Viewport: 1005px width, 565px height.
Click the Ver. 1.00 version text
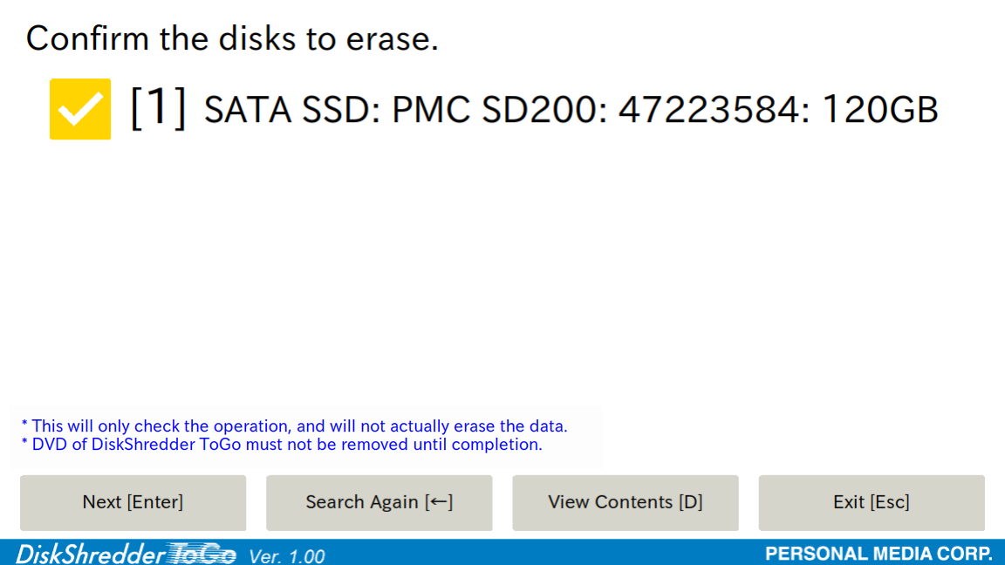point(286,555)
